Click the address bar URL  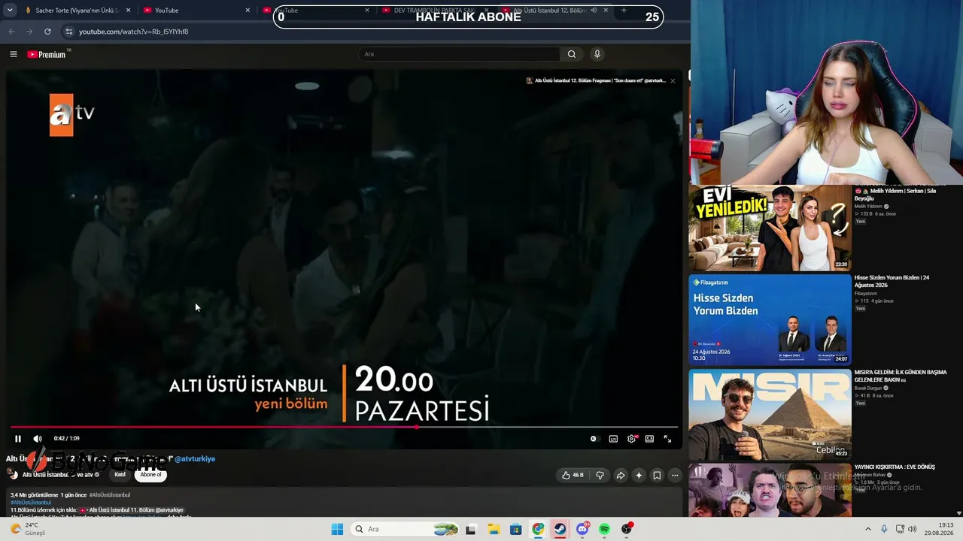133,32
